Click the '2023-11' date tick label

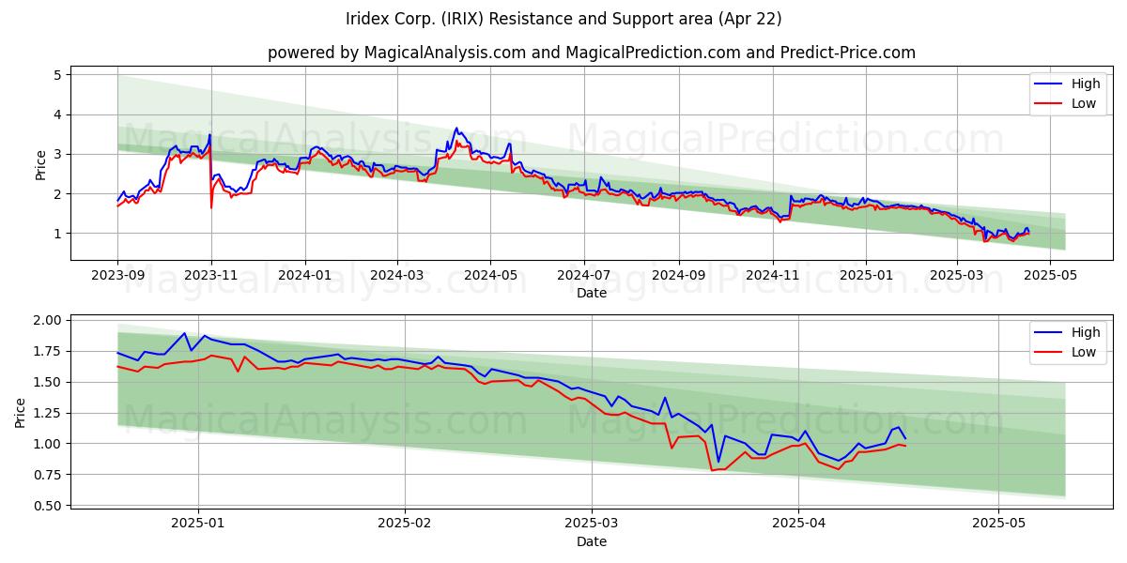(x=211, y=276)
